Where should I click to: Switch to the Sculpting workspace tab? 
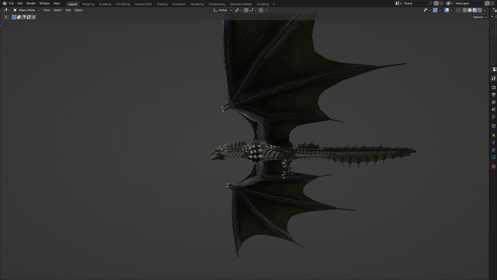tap(105, 4)
